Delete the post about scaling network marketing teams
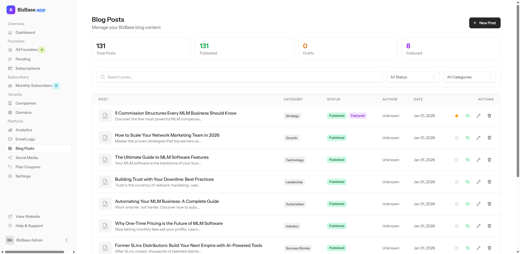The image size is (520, 254). [x=489, y=138]
